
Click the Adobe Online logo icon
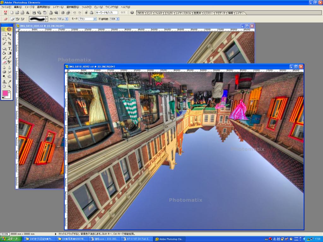click(6, 13)
